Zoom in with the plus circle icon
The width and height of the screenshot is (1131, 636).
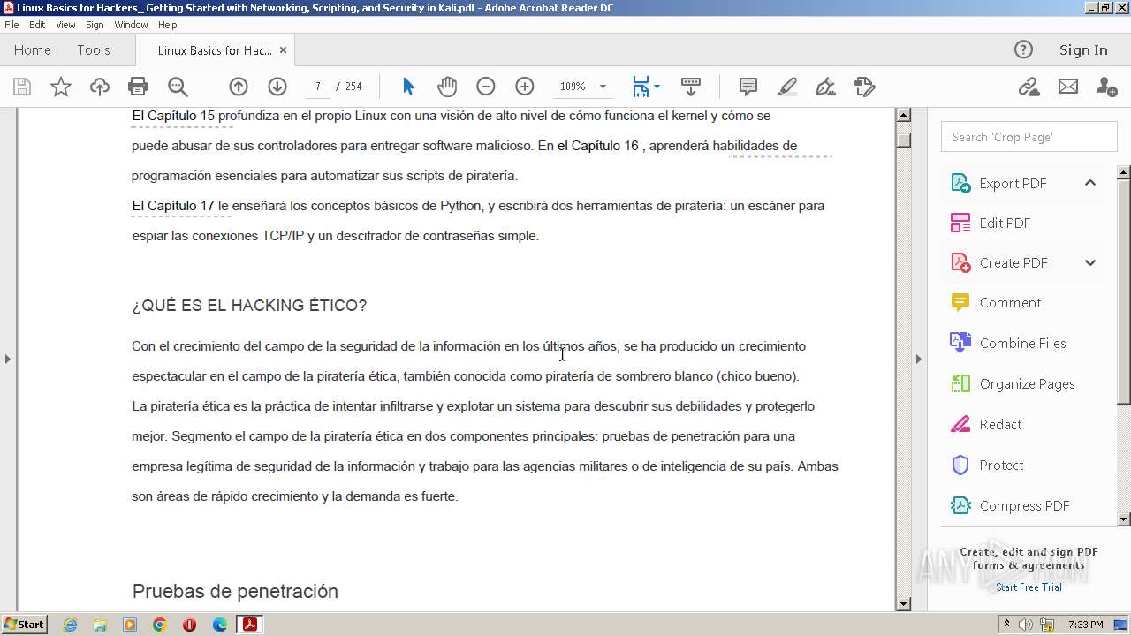pyautogui.click(x=525, y=87)
